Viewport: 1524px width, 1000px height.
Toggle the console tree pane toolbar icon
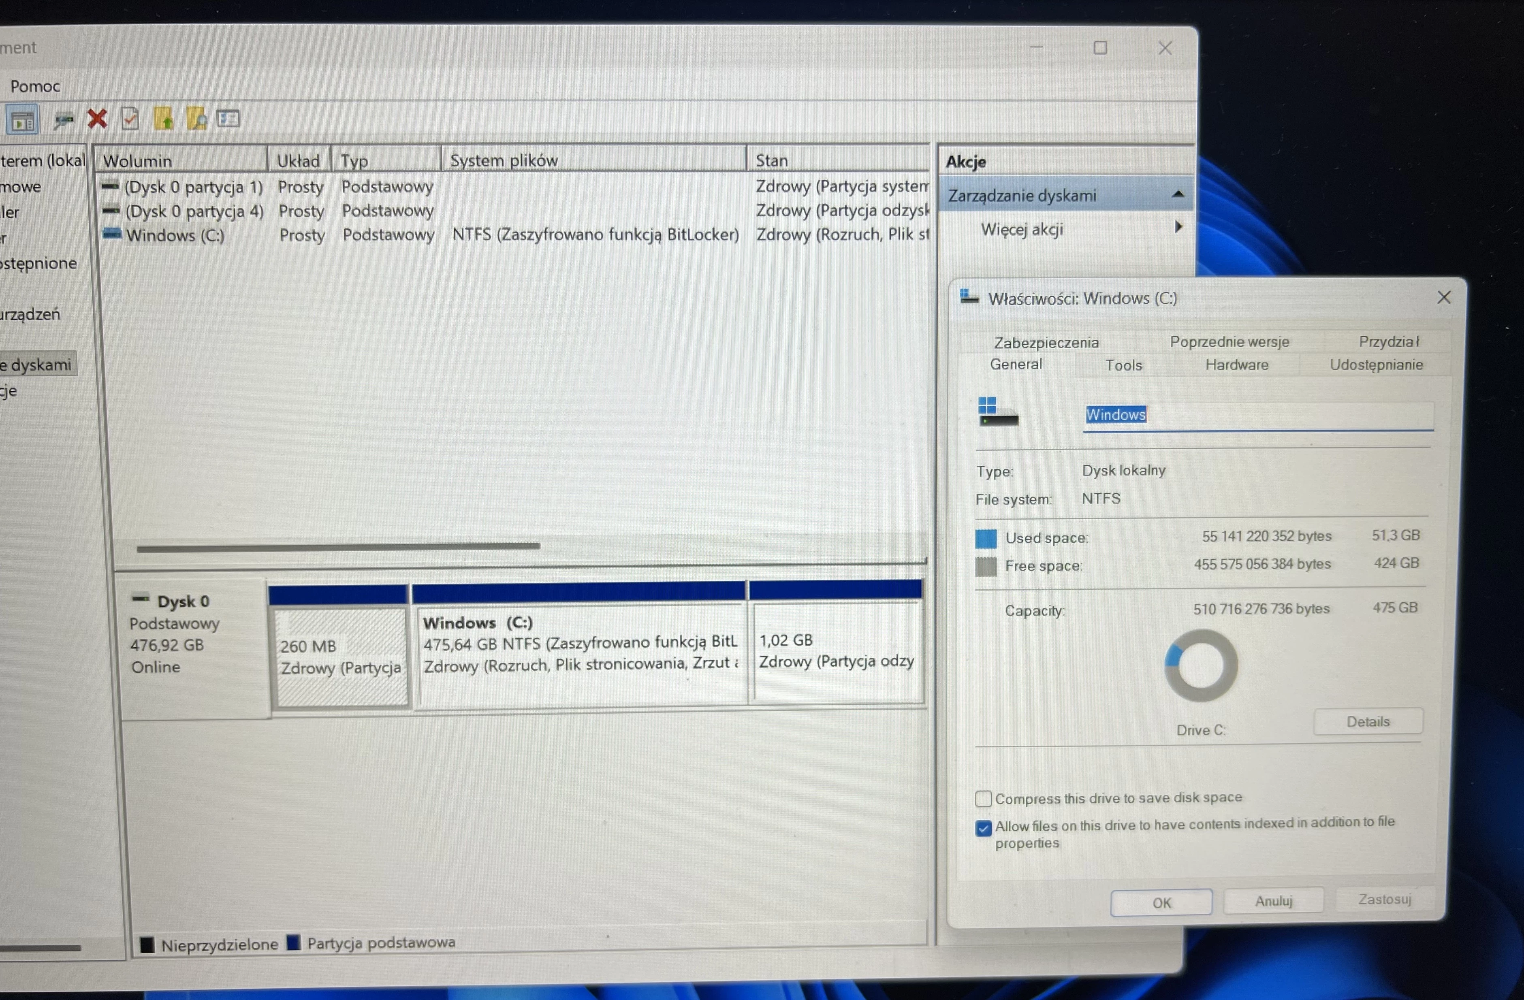click(23, 120)
